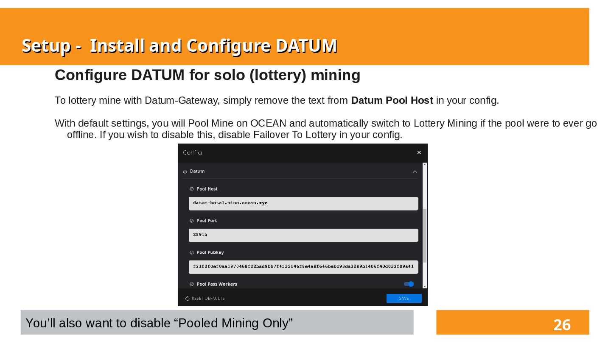611x343 pixels.
Task: Click into the Pool Host text field
Action: pyautogui.click(x=303, y=203)
